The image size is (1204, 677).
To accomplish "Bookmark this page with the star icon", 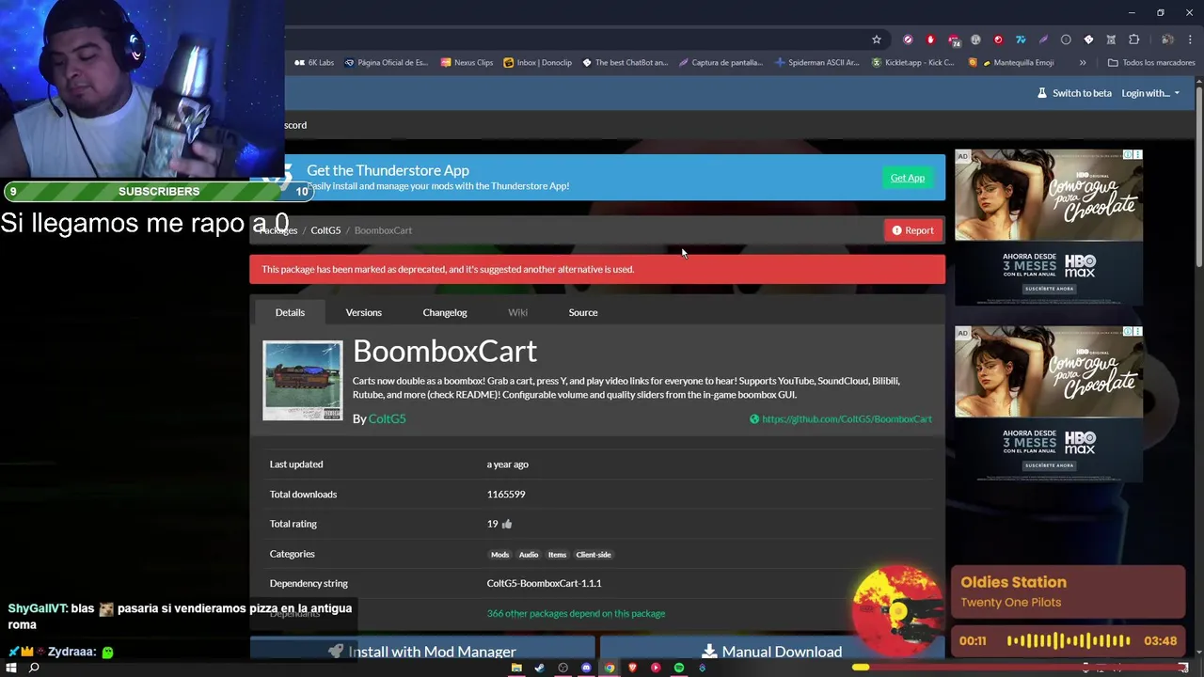I will pos(876,39).
